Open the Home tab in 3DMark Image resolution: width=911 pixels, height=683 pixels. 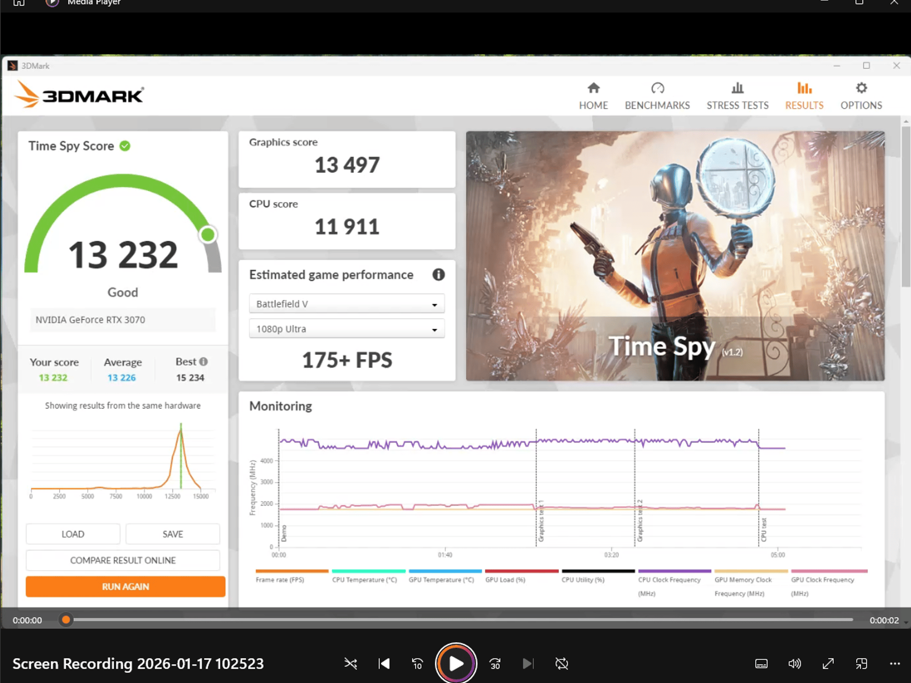[x=593, y=96]
